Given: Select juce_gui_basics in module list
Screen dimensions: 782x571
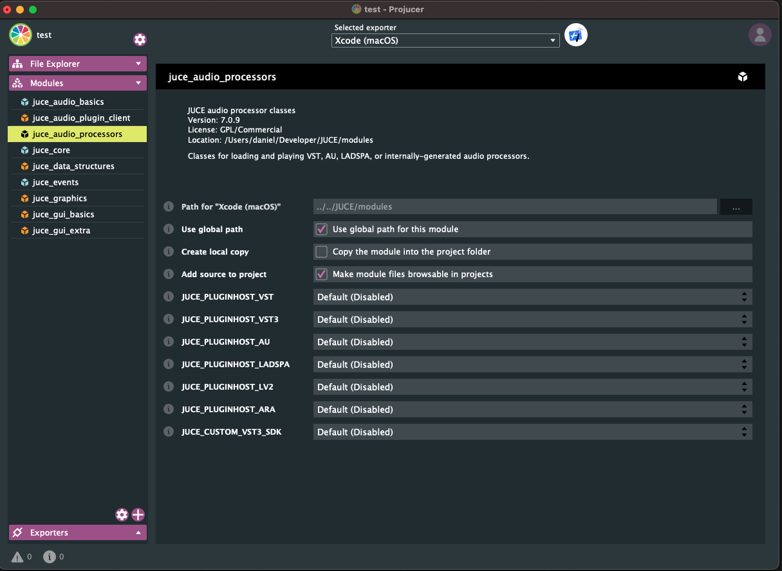Looking at the screenshot, I should pyautogui.click(x=77, y=214).
